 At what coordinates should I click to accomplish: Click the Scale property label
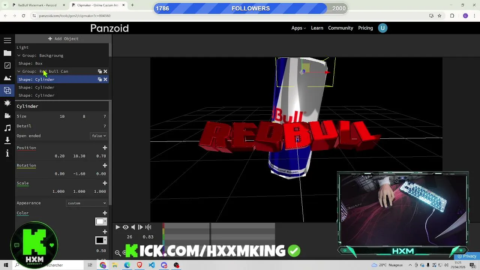coord(22,183)
